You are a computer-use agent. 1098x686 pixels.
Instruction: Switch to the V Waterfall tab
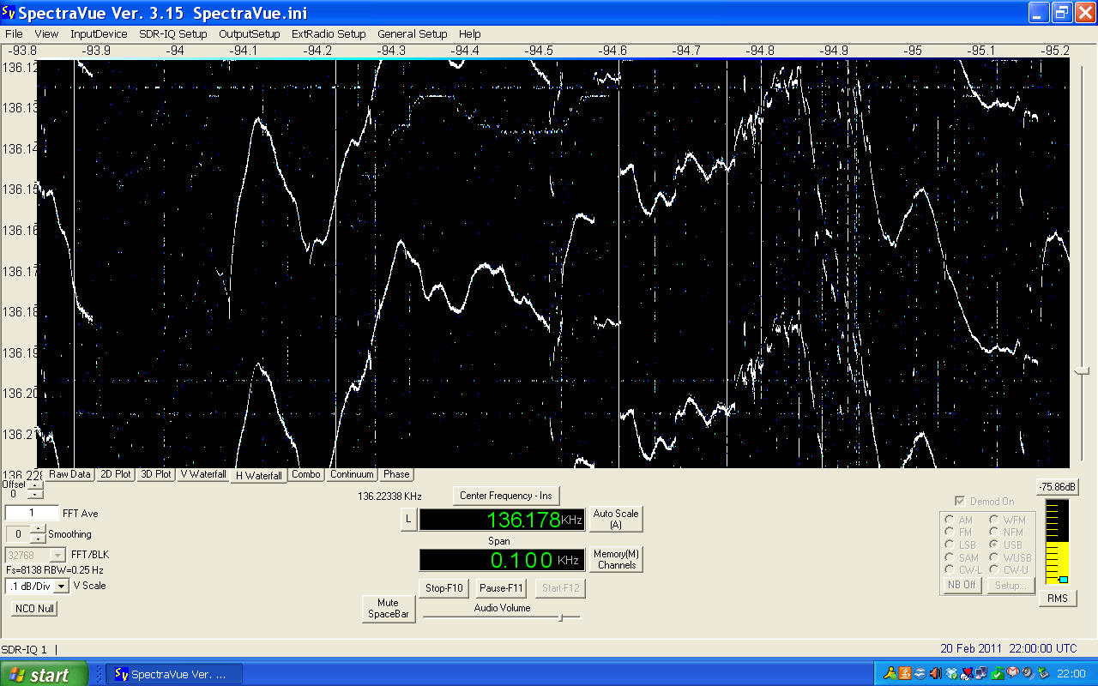point(203,474)
